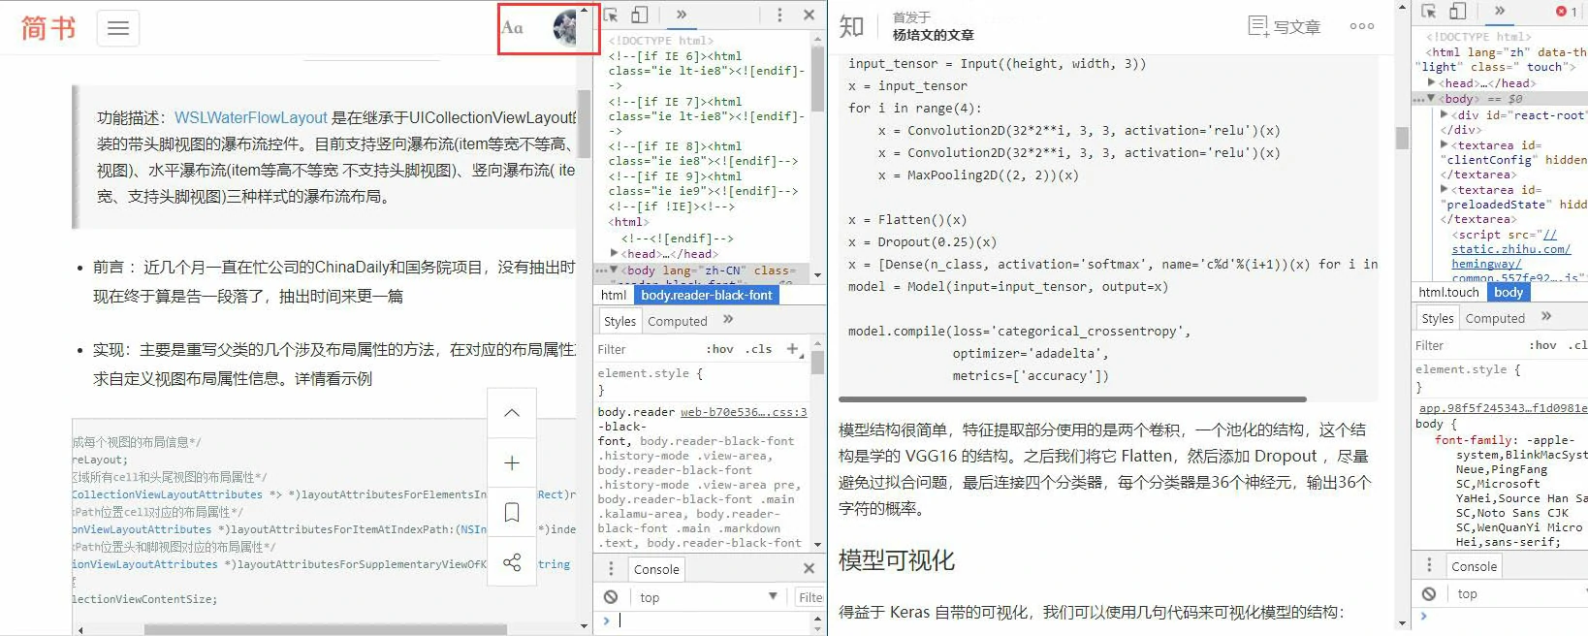
Task: Click the share icon in floating sidebar
Action: (512, 562)
